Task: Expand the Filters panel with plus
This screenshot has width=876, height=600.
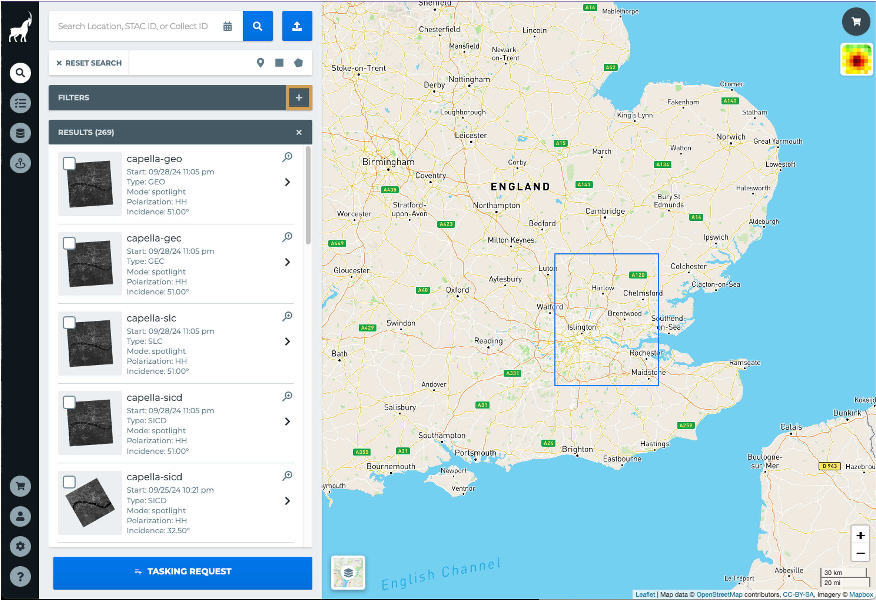Action: click(299, 98)
